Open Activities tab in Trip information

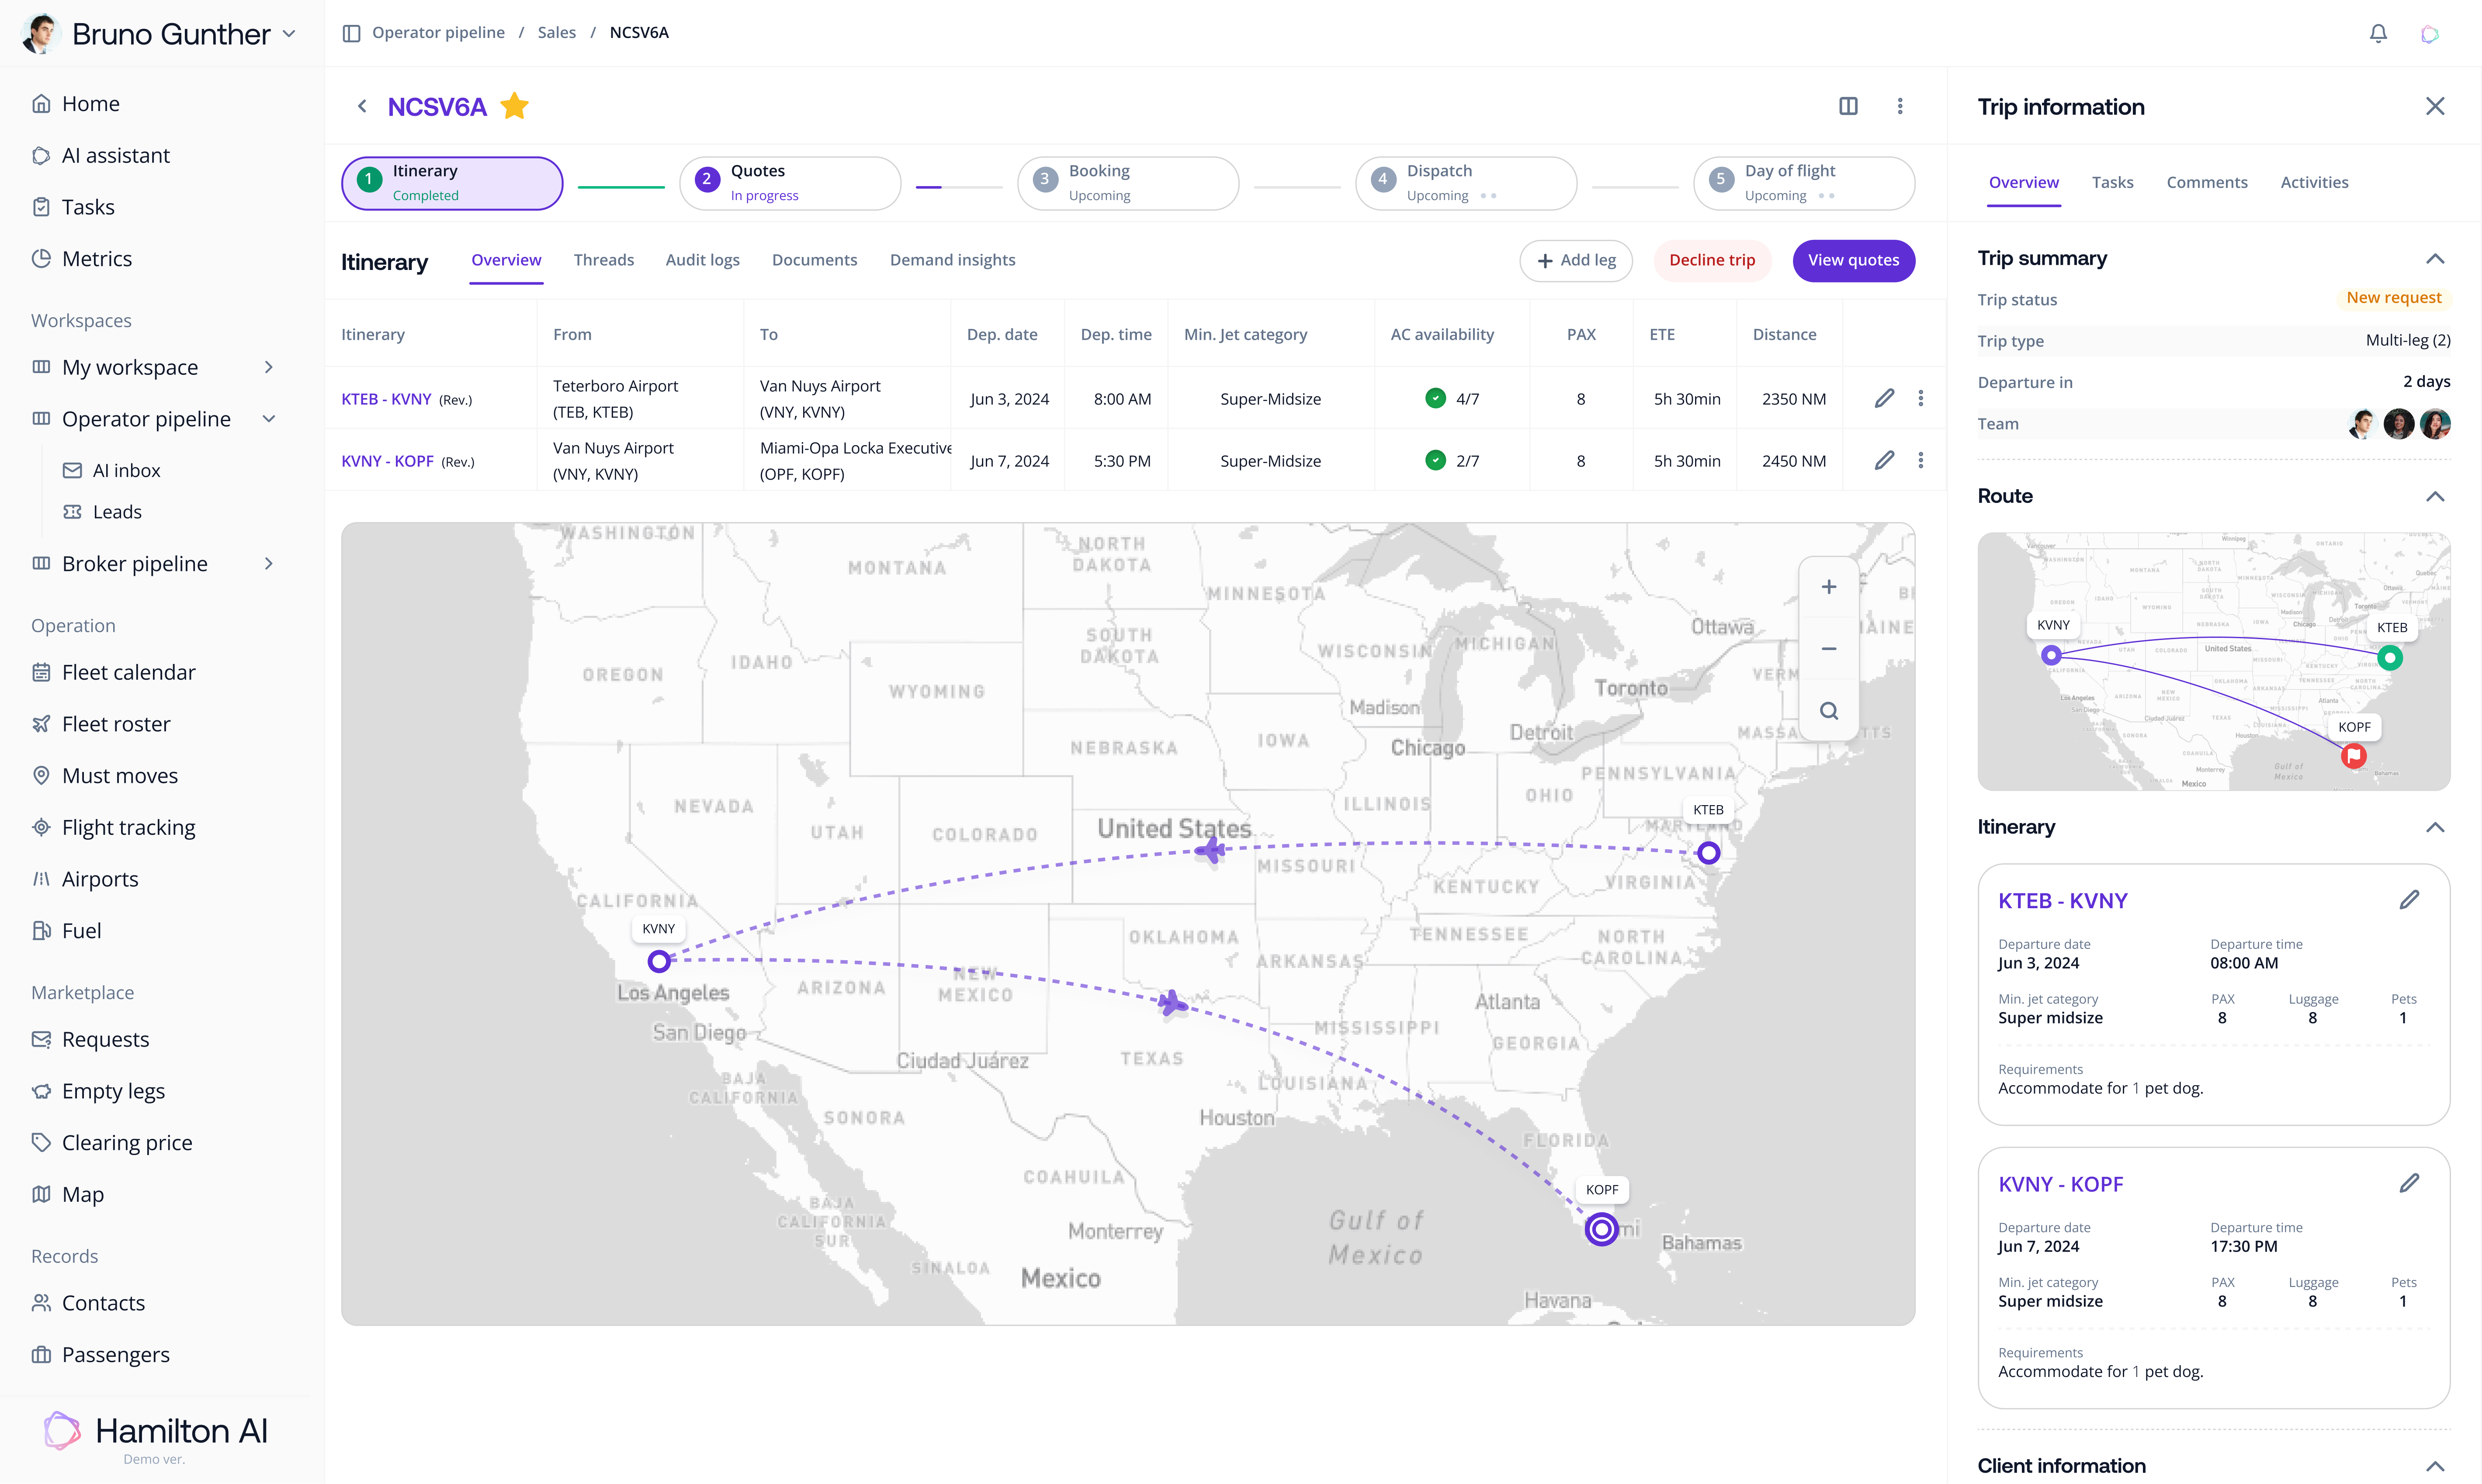click(x=2314, y=183)
